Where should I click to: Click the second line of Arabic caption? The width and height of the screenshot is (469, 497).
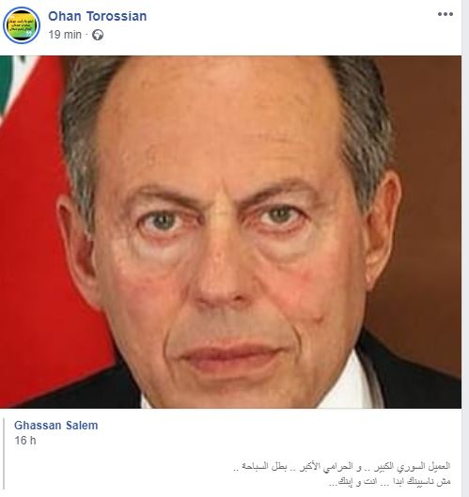(390, 482)
